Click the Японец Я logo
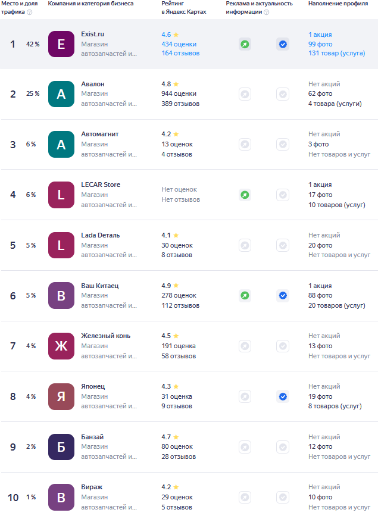 (61, 396)
